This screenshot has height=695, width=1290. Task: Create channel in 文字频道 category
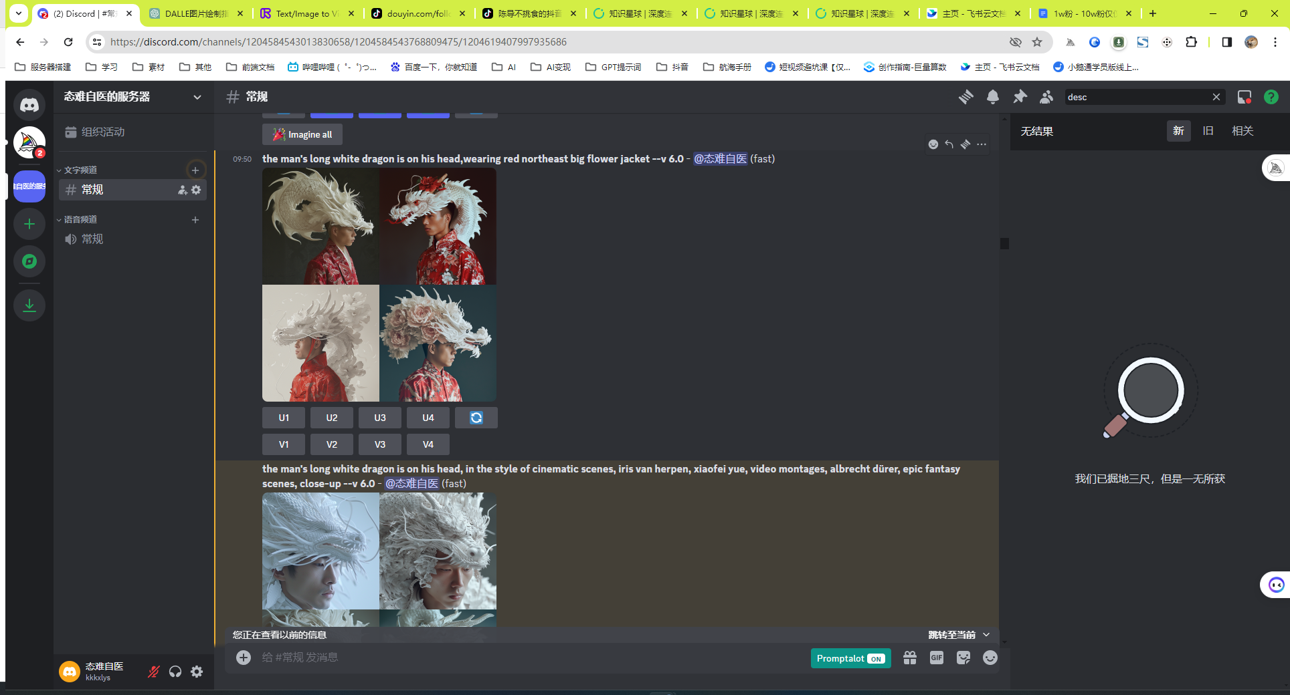point(195,170)
